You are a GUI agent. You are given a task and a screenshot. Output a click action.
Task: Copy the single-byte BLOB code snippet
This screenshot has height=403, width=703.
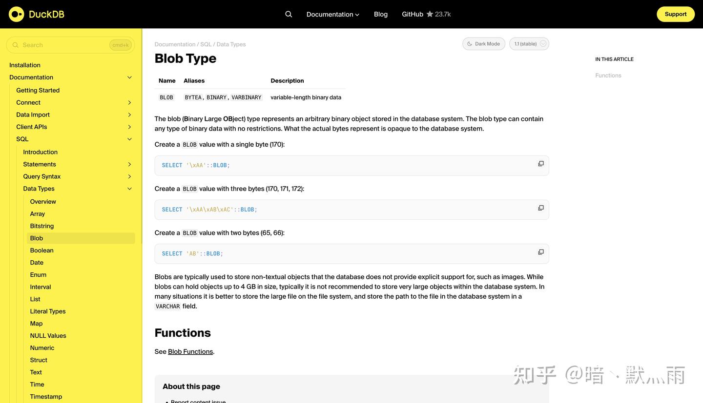point(541,163)
